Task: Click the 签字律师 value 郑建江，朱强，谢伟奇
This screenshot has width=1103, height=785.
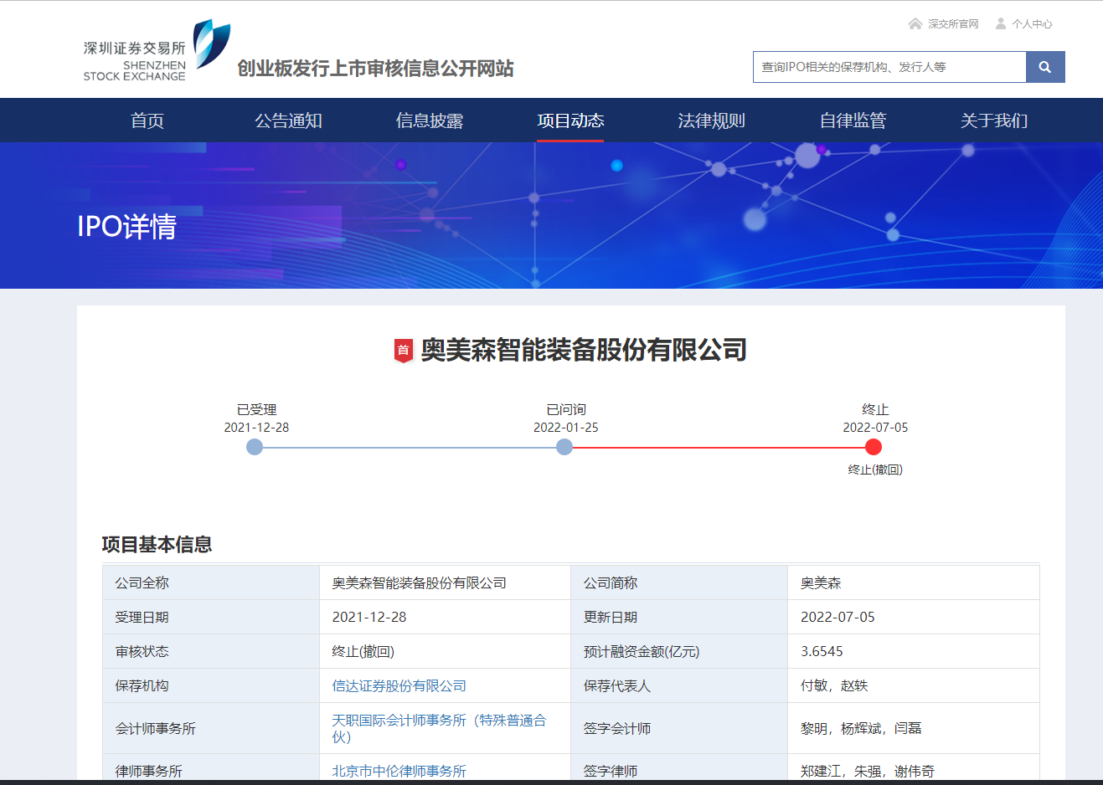Action: [x=868, y=771]
